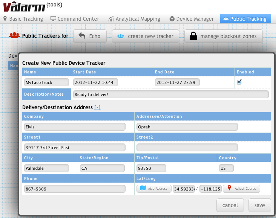This screenshot has height=218, width=276.
Task: Focus the Start Date field
Action: coord(96,82)
